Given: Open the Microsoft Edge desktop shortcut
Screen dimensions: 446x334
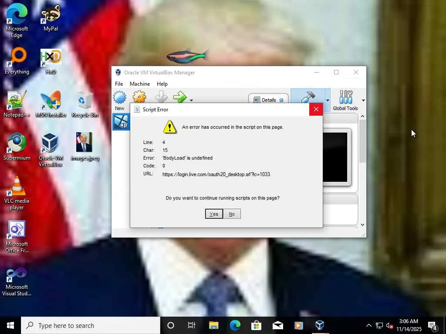Looking at the screenshot, I should (x=17, y=20).
